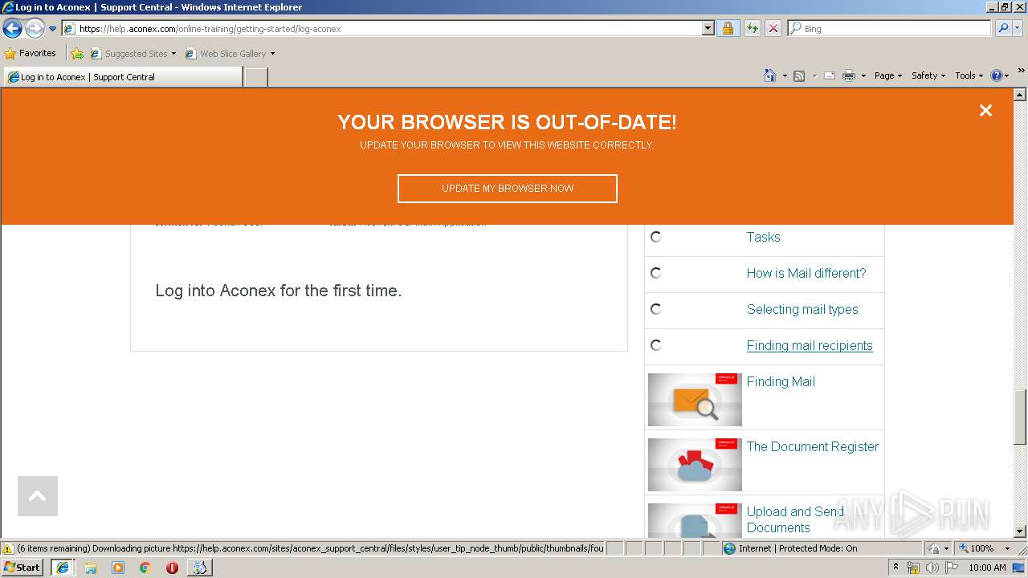
Task: Open Finding mail recipients link
Action: [x=810, y=345]
